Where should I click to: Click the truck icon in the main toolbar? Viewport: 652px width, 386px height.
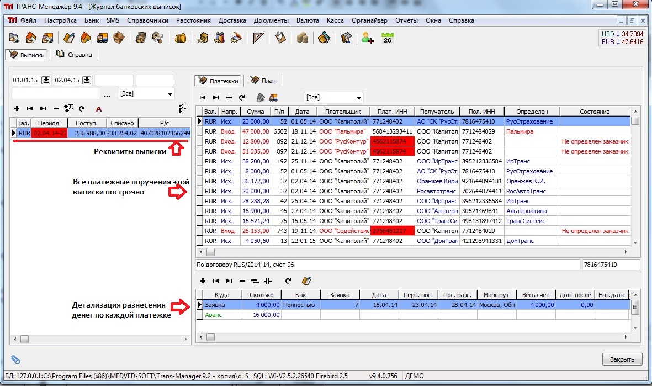click(x=102, y=38)
